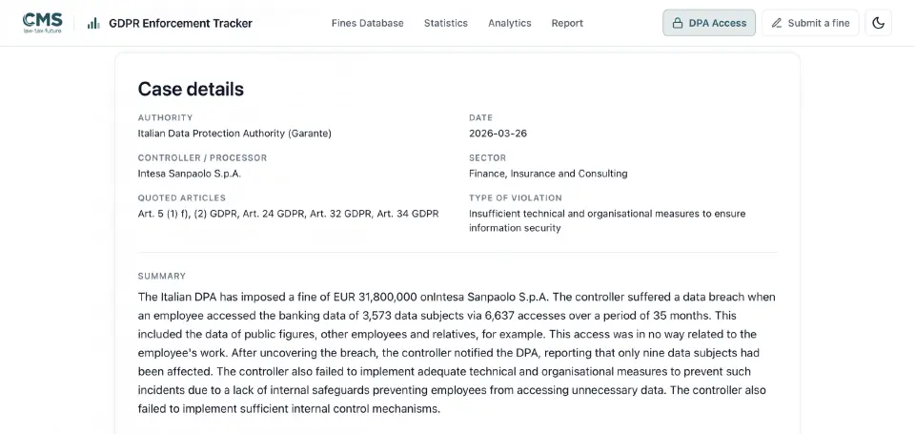This screenshot has width=915, height=434.
Task: Open the Report nav link
Action: 567,23
